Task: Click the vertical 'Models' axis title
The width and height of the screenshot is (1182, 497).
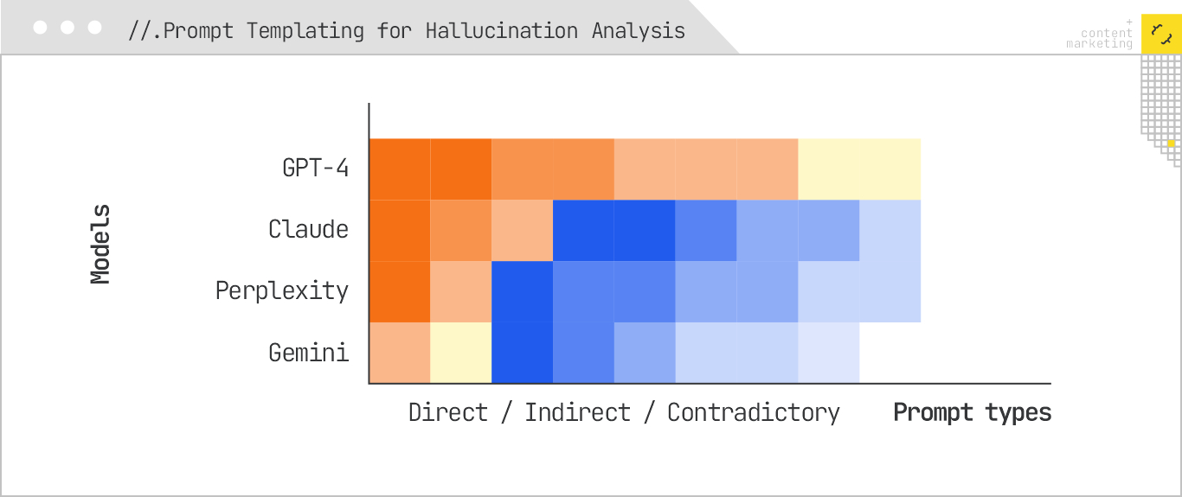Action: [x=101, y=244]
